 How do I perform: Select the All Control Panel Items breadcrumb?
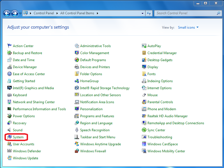pos(77,13)
